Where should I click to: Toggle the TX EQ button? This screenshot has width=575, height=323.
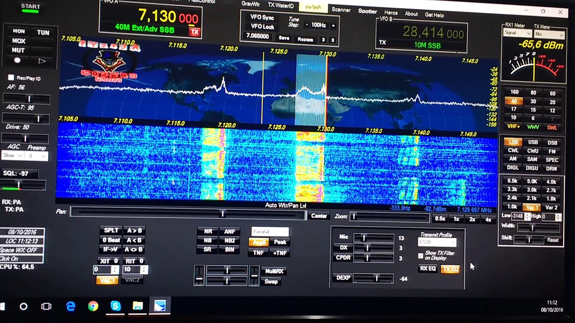450,269
